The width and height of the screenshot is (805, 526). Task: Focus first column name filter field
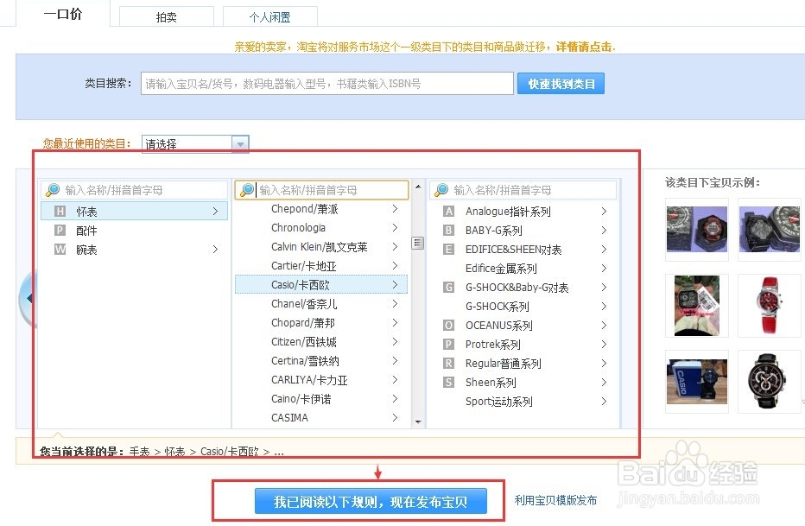(135, 190)
